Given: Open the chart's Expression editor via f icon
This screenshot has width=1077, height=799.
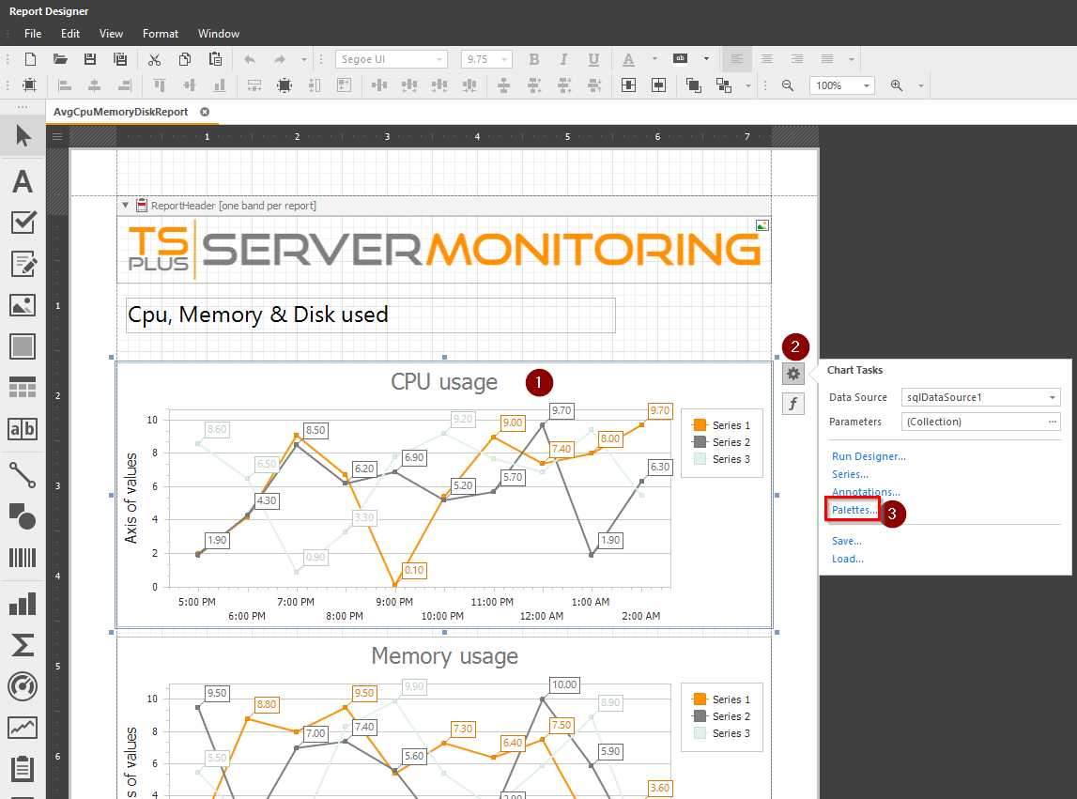Looking at the screenshot, I should 793,403.
